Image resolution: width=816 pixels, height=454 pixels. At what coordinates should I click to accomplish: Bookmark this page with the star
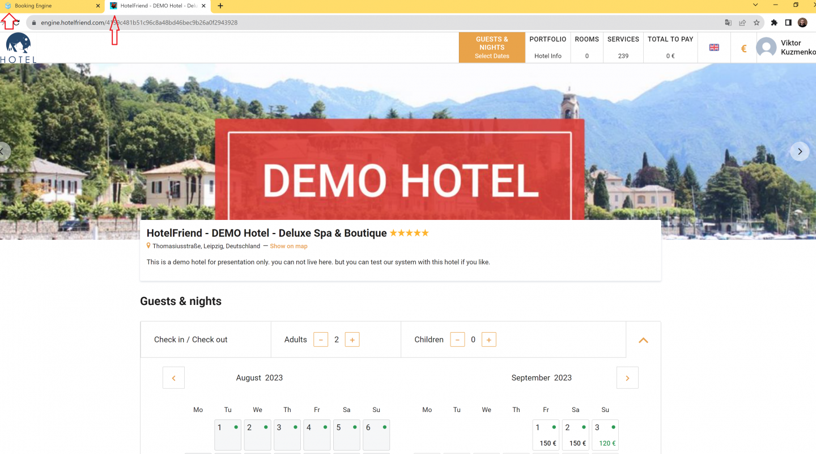756,23
